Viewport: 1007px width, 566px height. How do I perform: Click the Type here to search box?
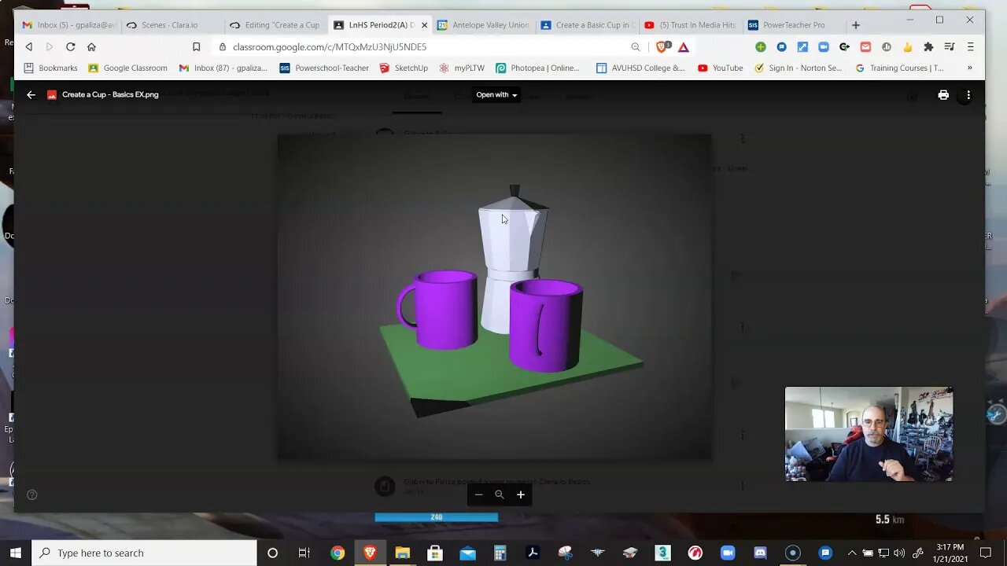click(145, 553)
